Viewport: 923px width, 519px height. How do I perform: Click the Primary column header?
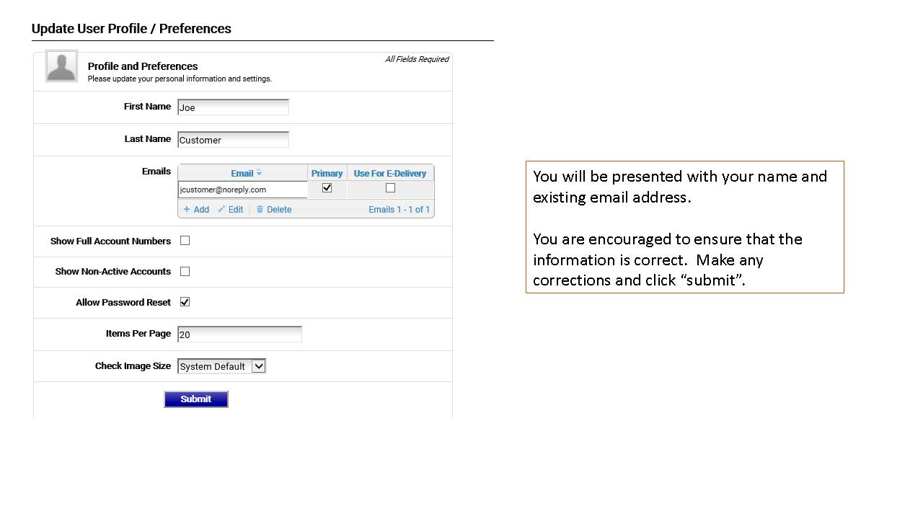pos(327,173)
